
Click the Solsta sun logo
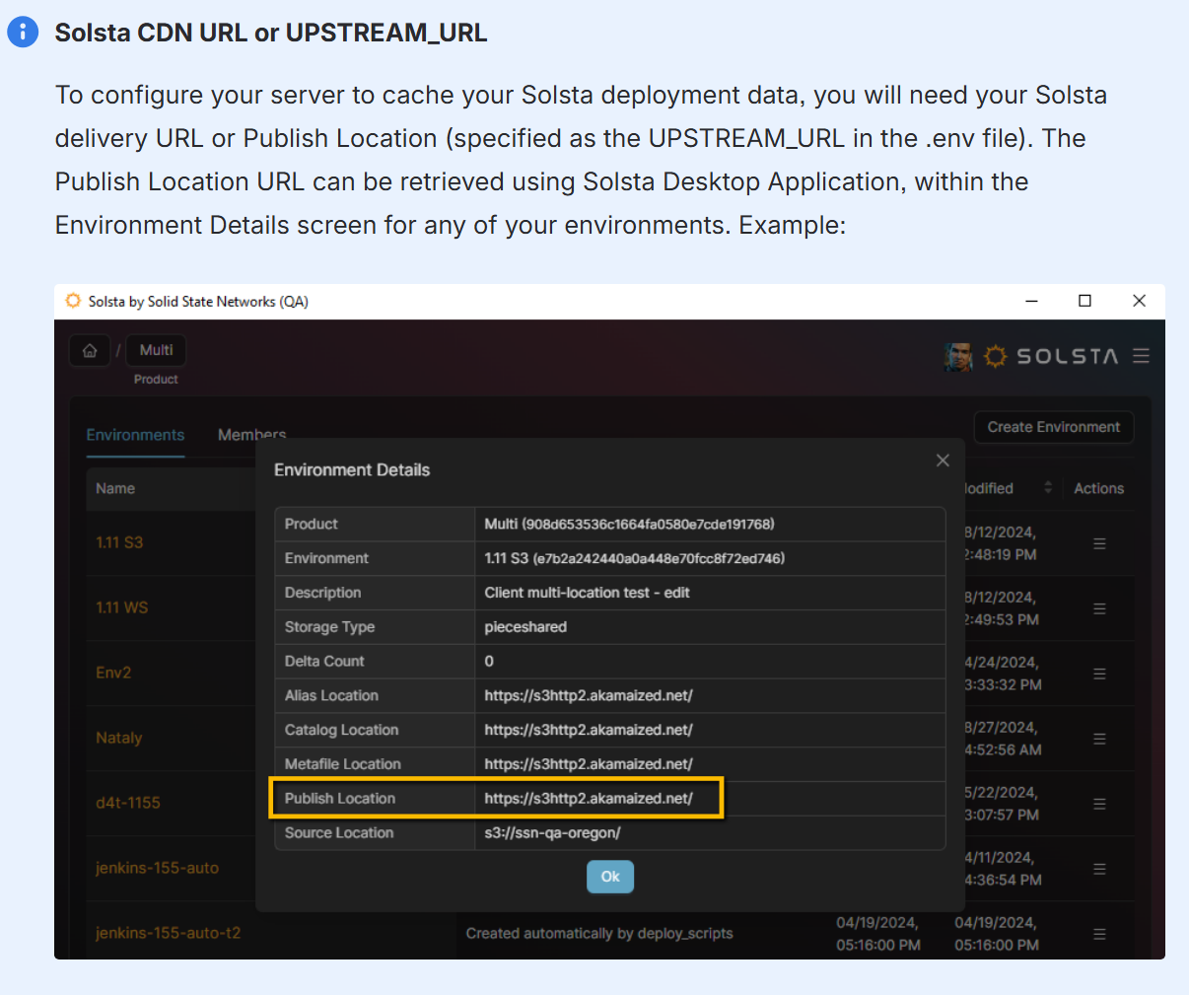(x=996, y=356)
